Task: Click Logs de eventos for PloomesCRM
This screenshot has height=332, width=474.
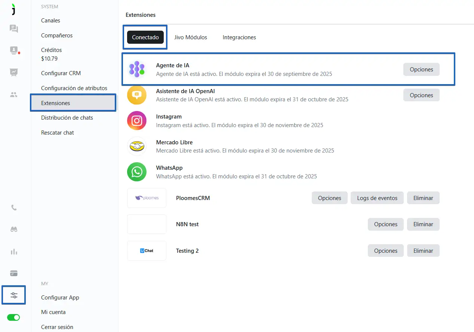Action: pyautogui.click(x=377, y=198)
